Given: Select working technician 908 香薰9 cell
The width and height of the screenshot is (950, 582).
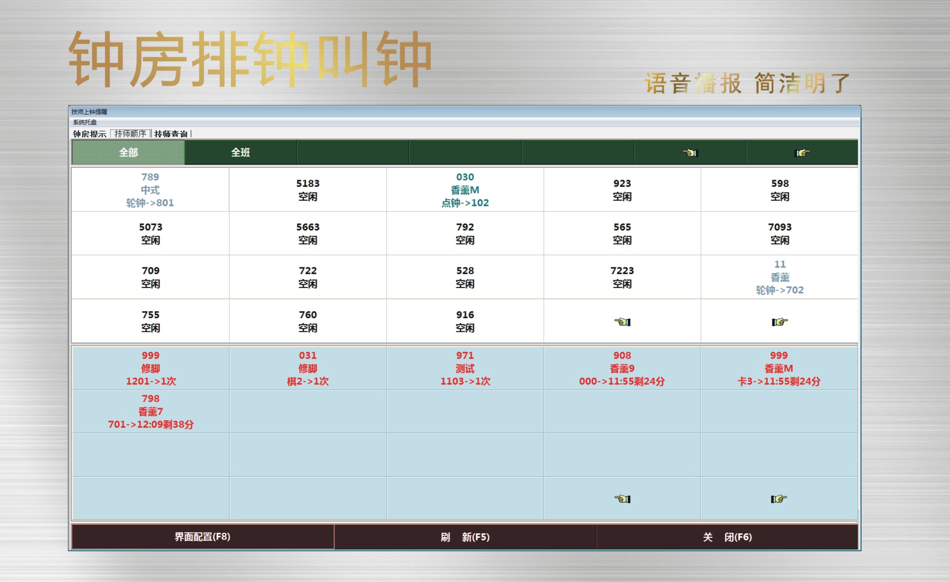Looking at the screenshot, I should tap(622, 368).
